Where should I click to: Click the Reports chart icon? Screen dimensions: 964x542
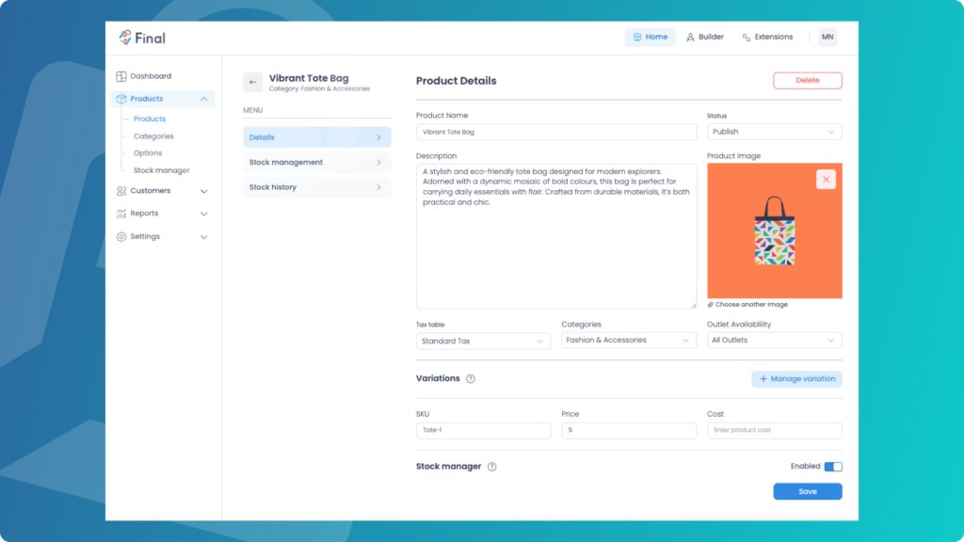point(121,214)
